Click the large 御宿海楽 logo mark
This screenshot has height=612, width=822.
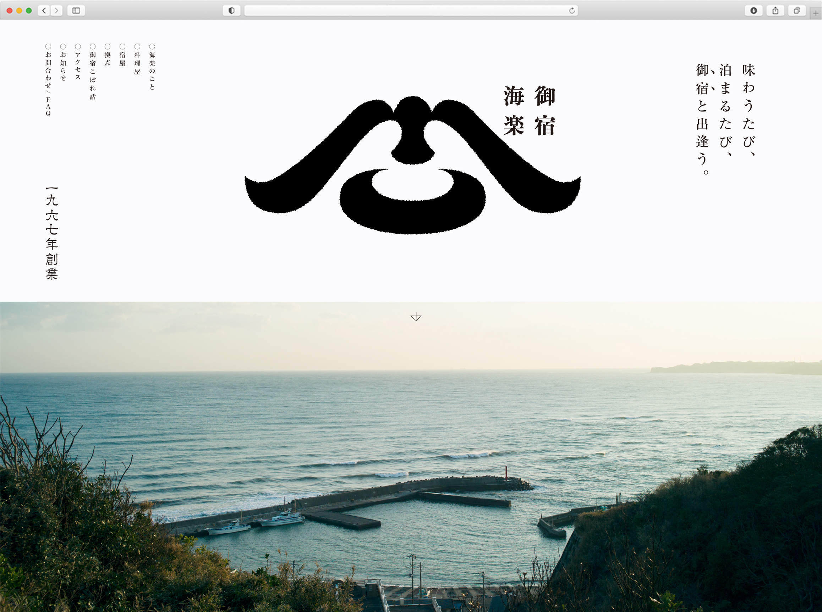pos(413,165)
